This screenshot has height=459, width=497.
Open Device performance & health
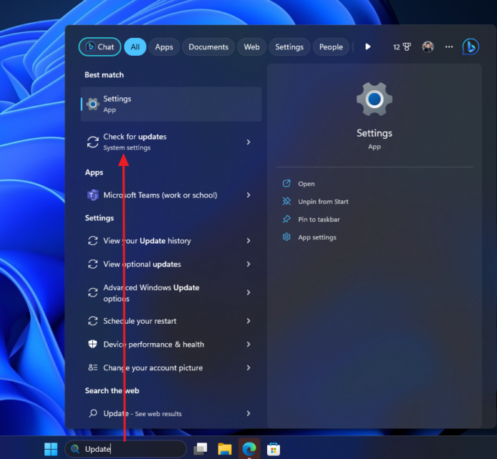click(x=171, y=344)
